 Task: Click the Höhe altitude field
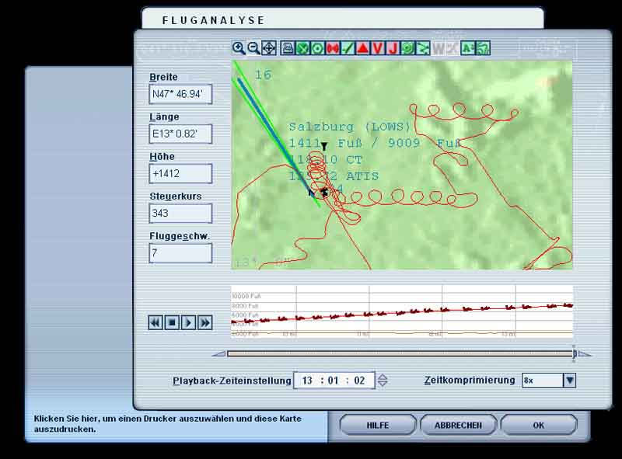tap(180, 173)
